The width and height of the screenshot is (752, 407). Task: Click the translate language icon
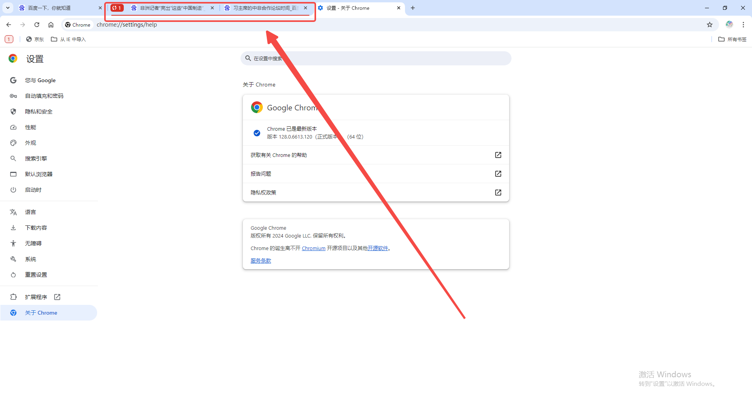click(x=13, y=212)
